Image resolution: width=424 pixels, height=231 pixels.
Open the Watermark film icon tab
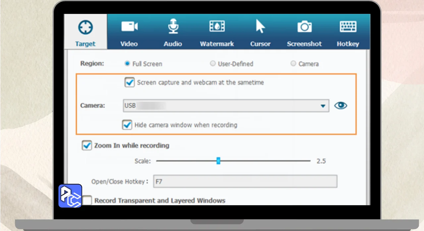coord(217,26)
